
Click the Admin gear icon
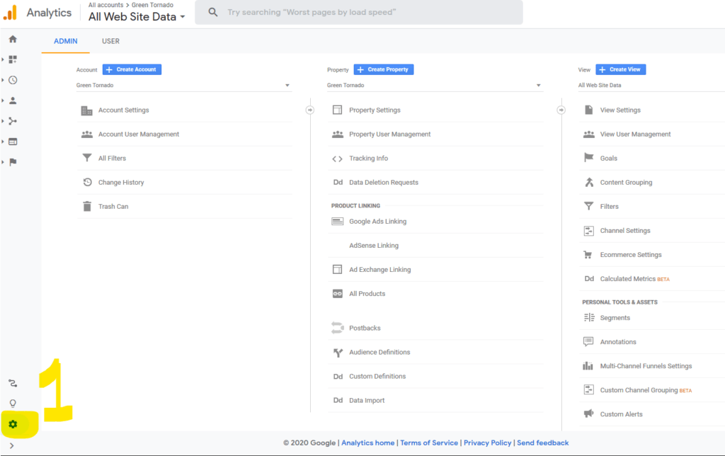pos(13,424)
